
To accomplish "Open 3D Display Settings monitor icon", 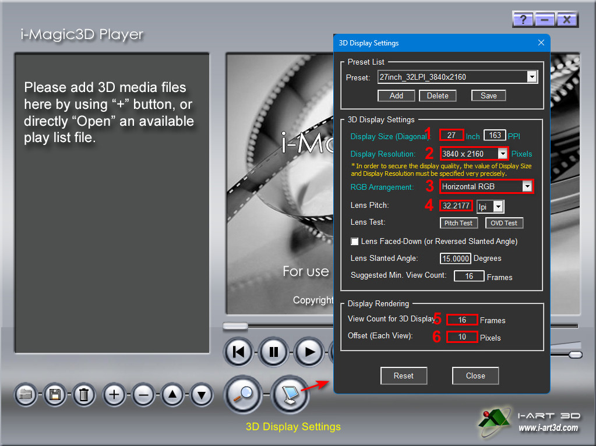I will point(290,394).
